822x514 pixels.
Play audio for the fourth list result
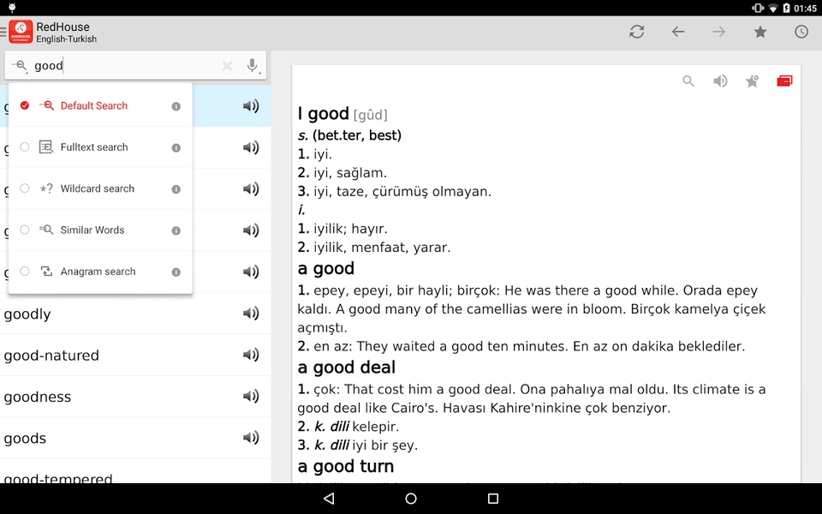(251, 230)
